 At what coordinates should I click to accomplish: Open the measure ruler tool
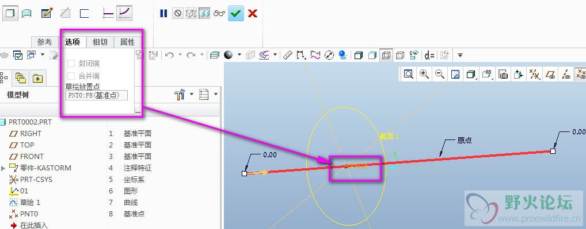pos(287,56)
